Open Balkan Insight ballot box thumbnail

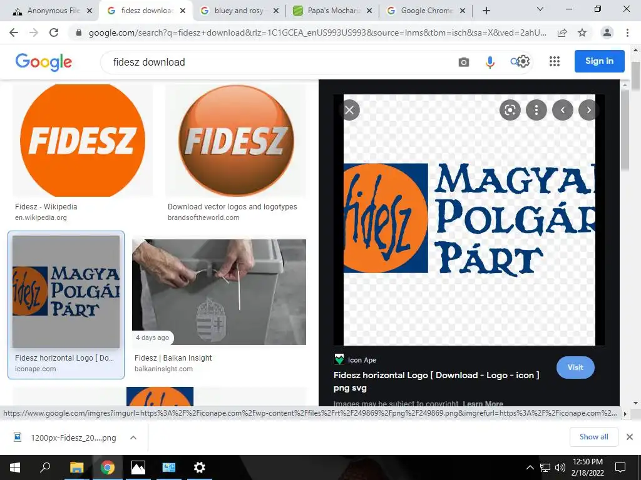219,292
